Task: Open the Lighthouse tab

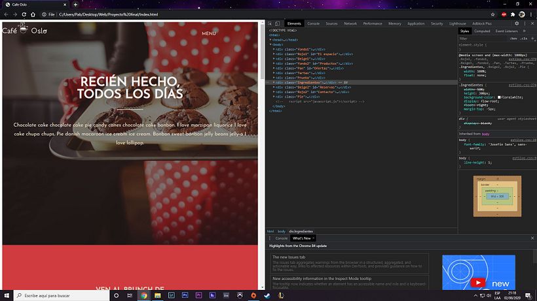Action: (458, 24)
